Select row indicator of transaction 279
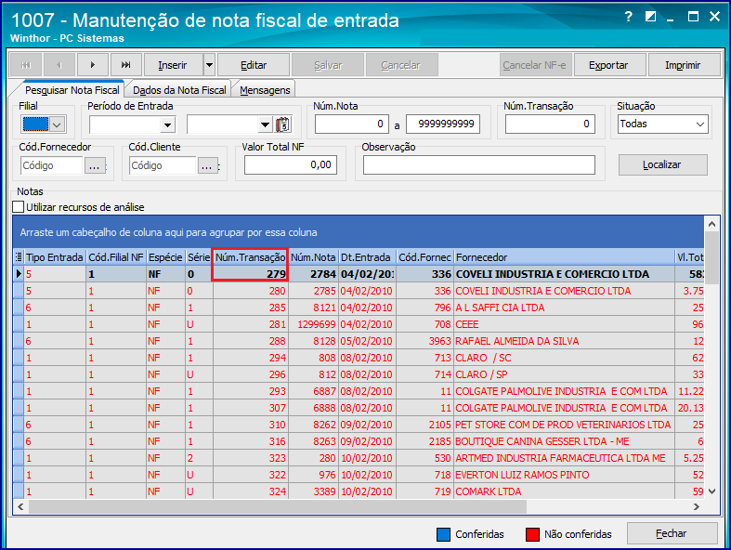Image resolution: width=731 pixels, height=550 pixels. click(x=19, y=274)
